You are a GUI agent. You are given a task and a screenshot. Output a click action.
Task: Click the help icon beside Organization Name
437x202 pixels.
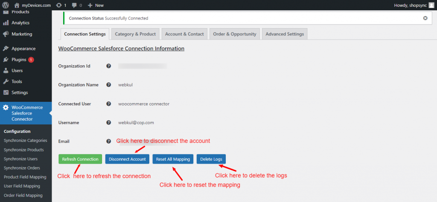(x=109, y=85)
